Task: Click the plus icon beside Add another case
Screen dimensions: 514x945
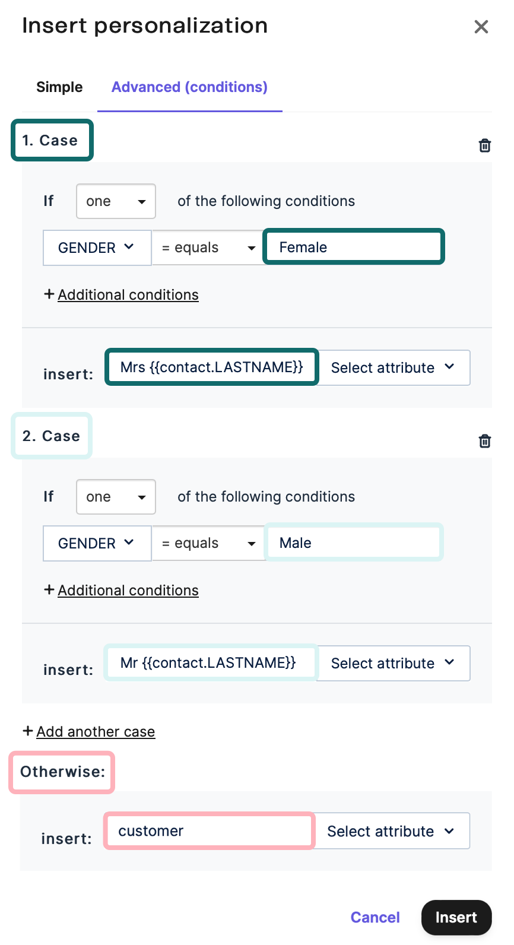Action: tap(28, 731)
